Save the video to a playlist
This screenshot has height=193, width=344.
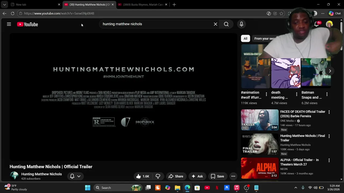(217, 176)
